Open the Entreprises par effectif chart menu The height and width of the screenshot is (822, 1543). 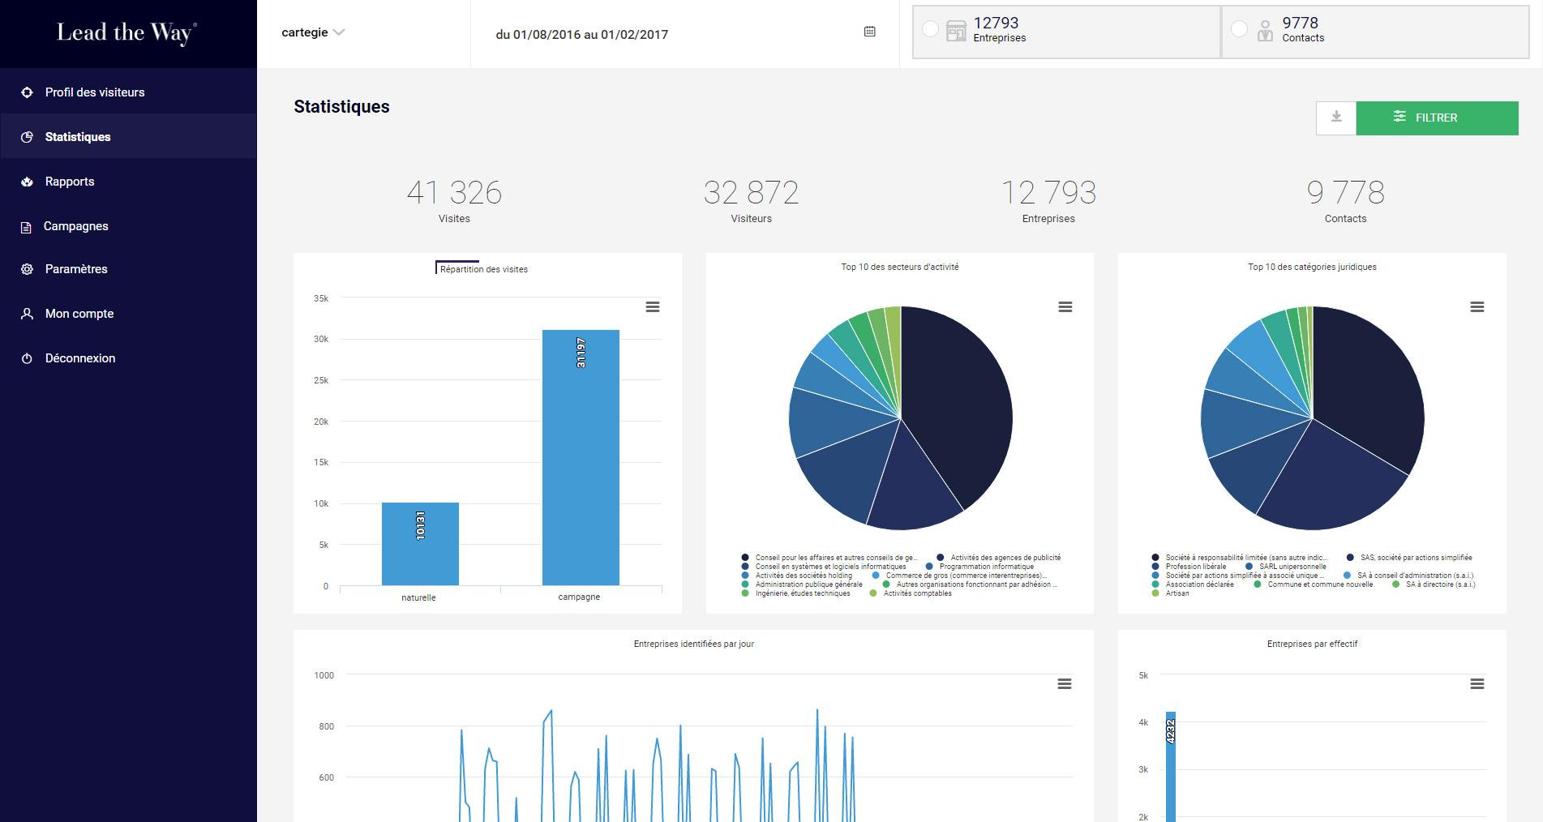coord(1477,684)
